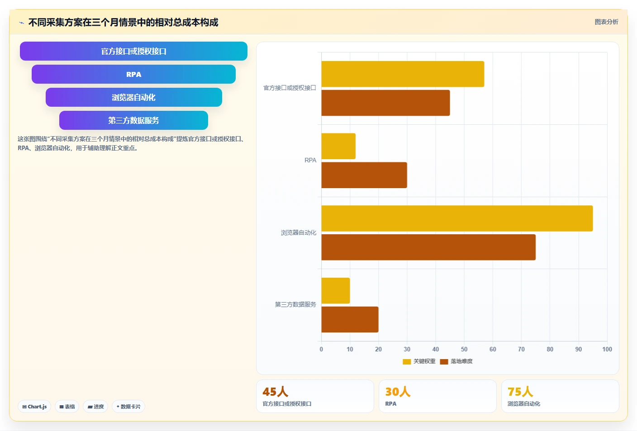Click the small icon before the chart title
The height and width of the screenshot is (431, 637).
click(x=21, y=23)
